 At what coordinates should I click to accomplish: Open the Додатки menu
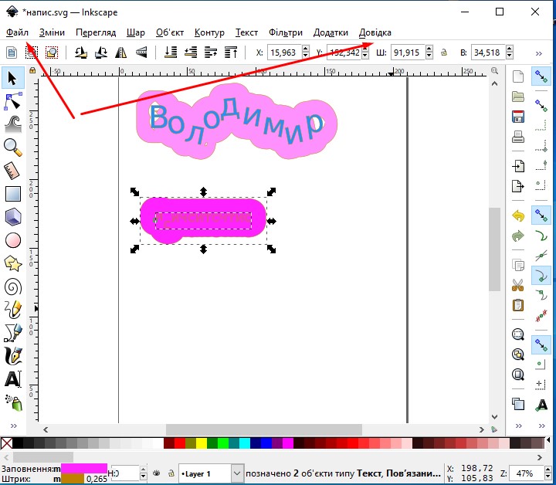tap(331, 32)
